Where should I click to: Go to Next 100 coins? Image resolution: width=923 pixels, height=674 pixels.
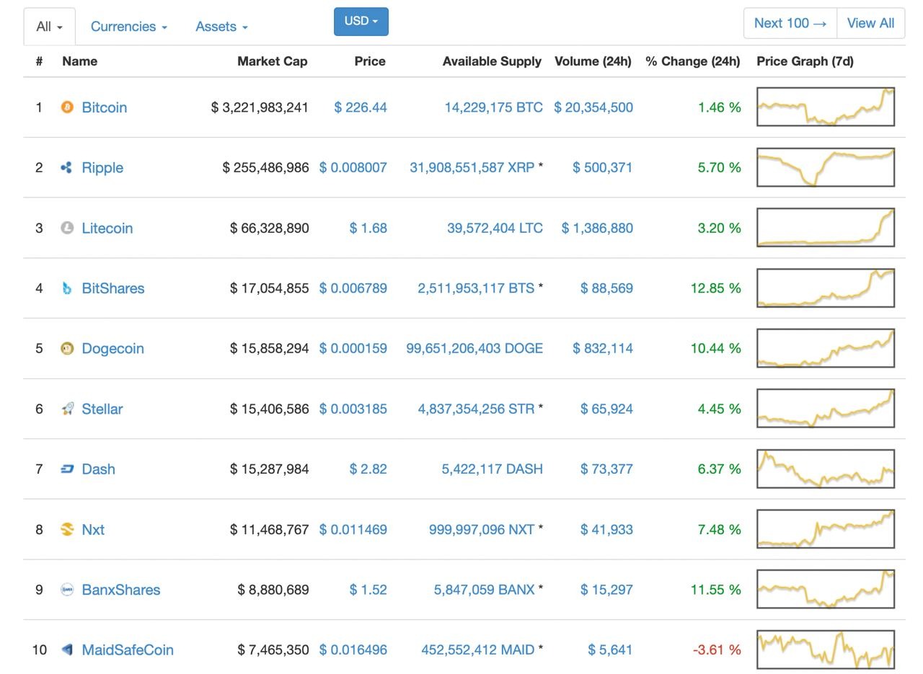(x=790, y=23)
